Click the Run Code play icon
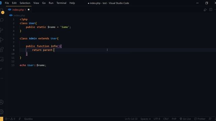 pos(205,10)
